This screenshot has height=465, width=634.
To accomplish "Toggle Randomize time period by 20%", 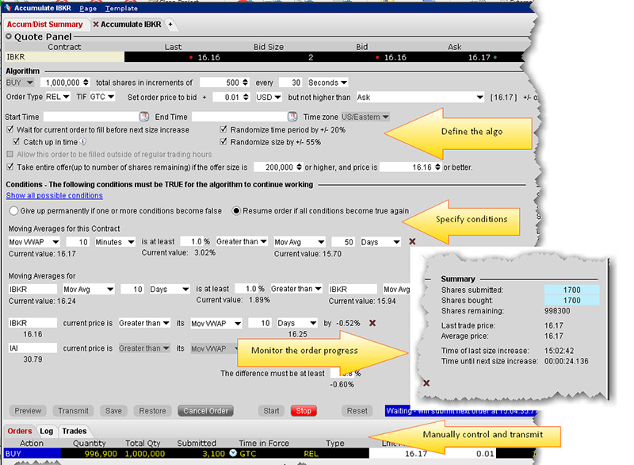I will 223,129.
